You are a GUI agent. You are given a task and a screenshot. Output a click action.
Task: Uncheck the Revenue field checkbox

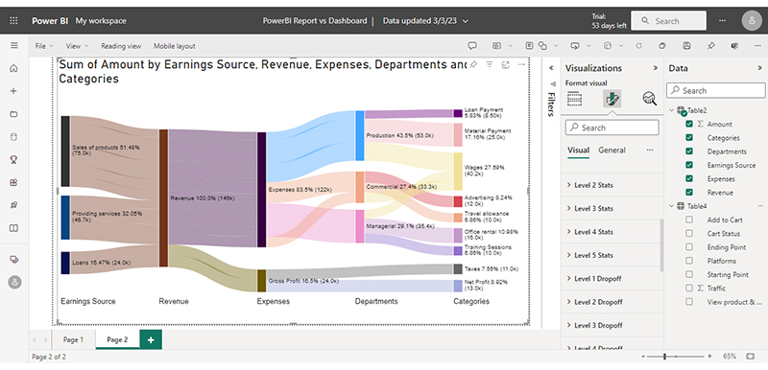[689, 193]
